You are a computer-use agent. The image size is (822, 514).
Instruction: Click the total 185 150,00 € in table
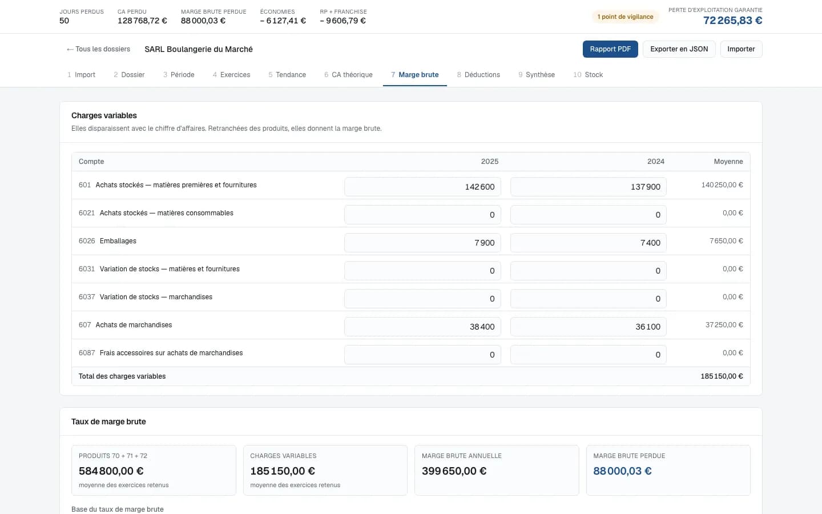722,376
